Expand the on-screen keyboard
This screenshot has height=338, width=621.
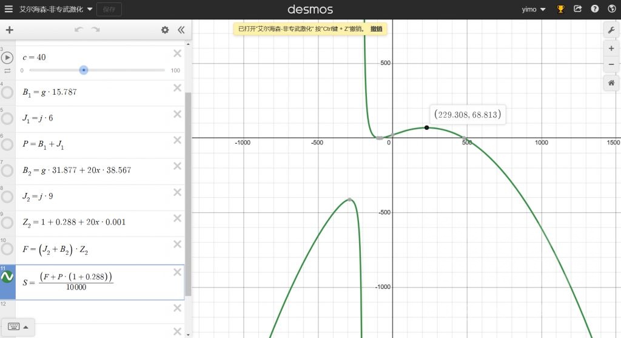pos(18,327)
